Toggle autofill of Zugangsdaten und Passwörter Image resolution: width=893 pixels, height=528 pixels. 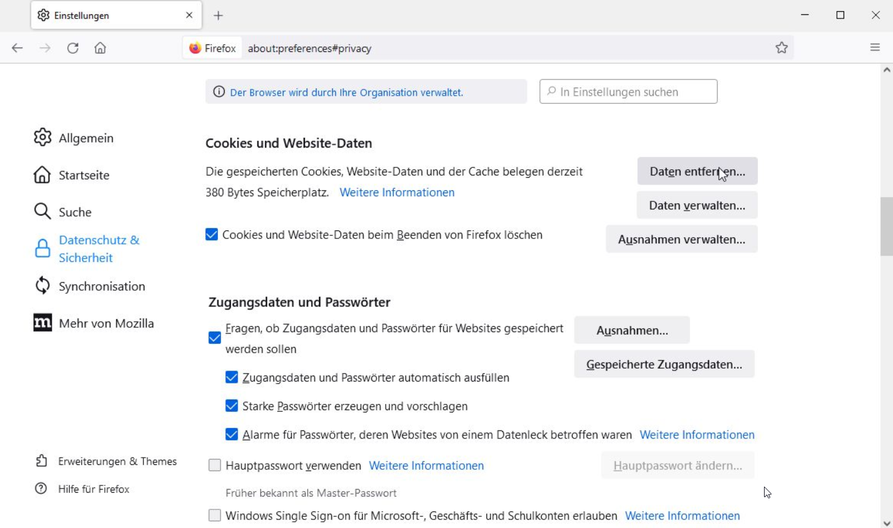[232, 377]
